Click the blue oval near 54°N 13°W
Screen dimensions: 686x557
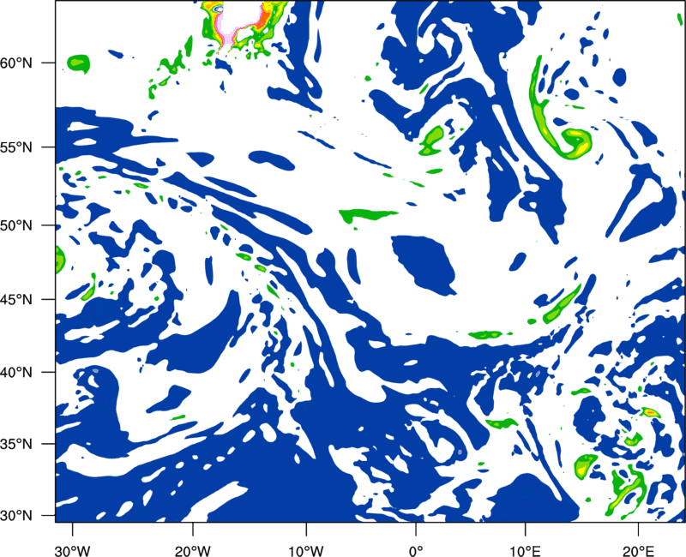pyautogui.click(x=272, y=160)
